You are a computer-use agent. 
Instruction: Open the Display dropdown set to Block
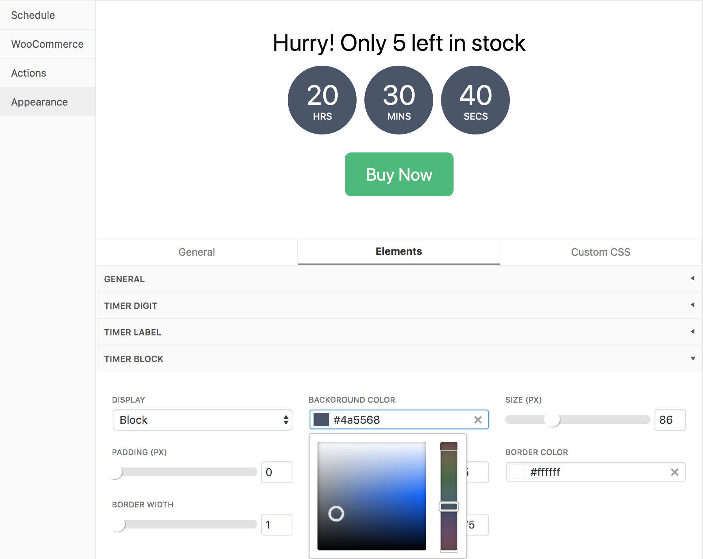coord(202,420)
